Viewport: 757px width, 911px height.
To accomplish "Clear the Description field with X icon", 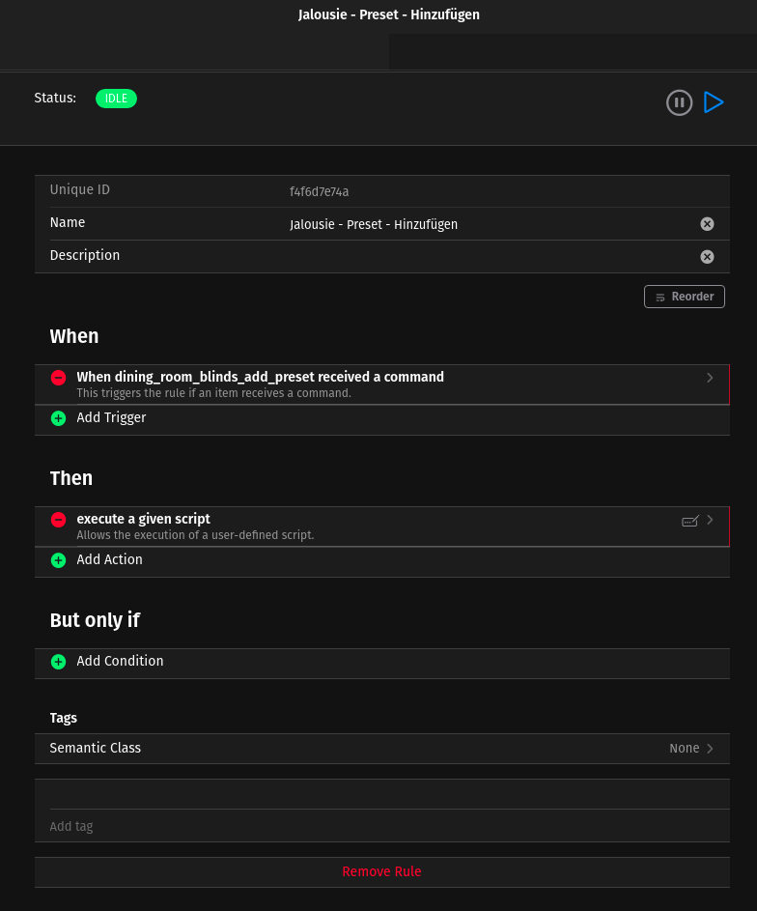I will (707, 257).
